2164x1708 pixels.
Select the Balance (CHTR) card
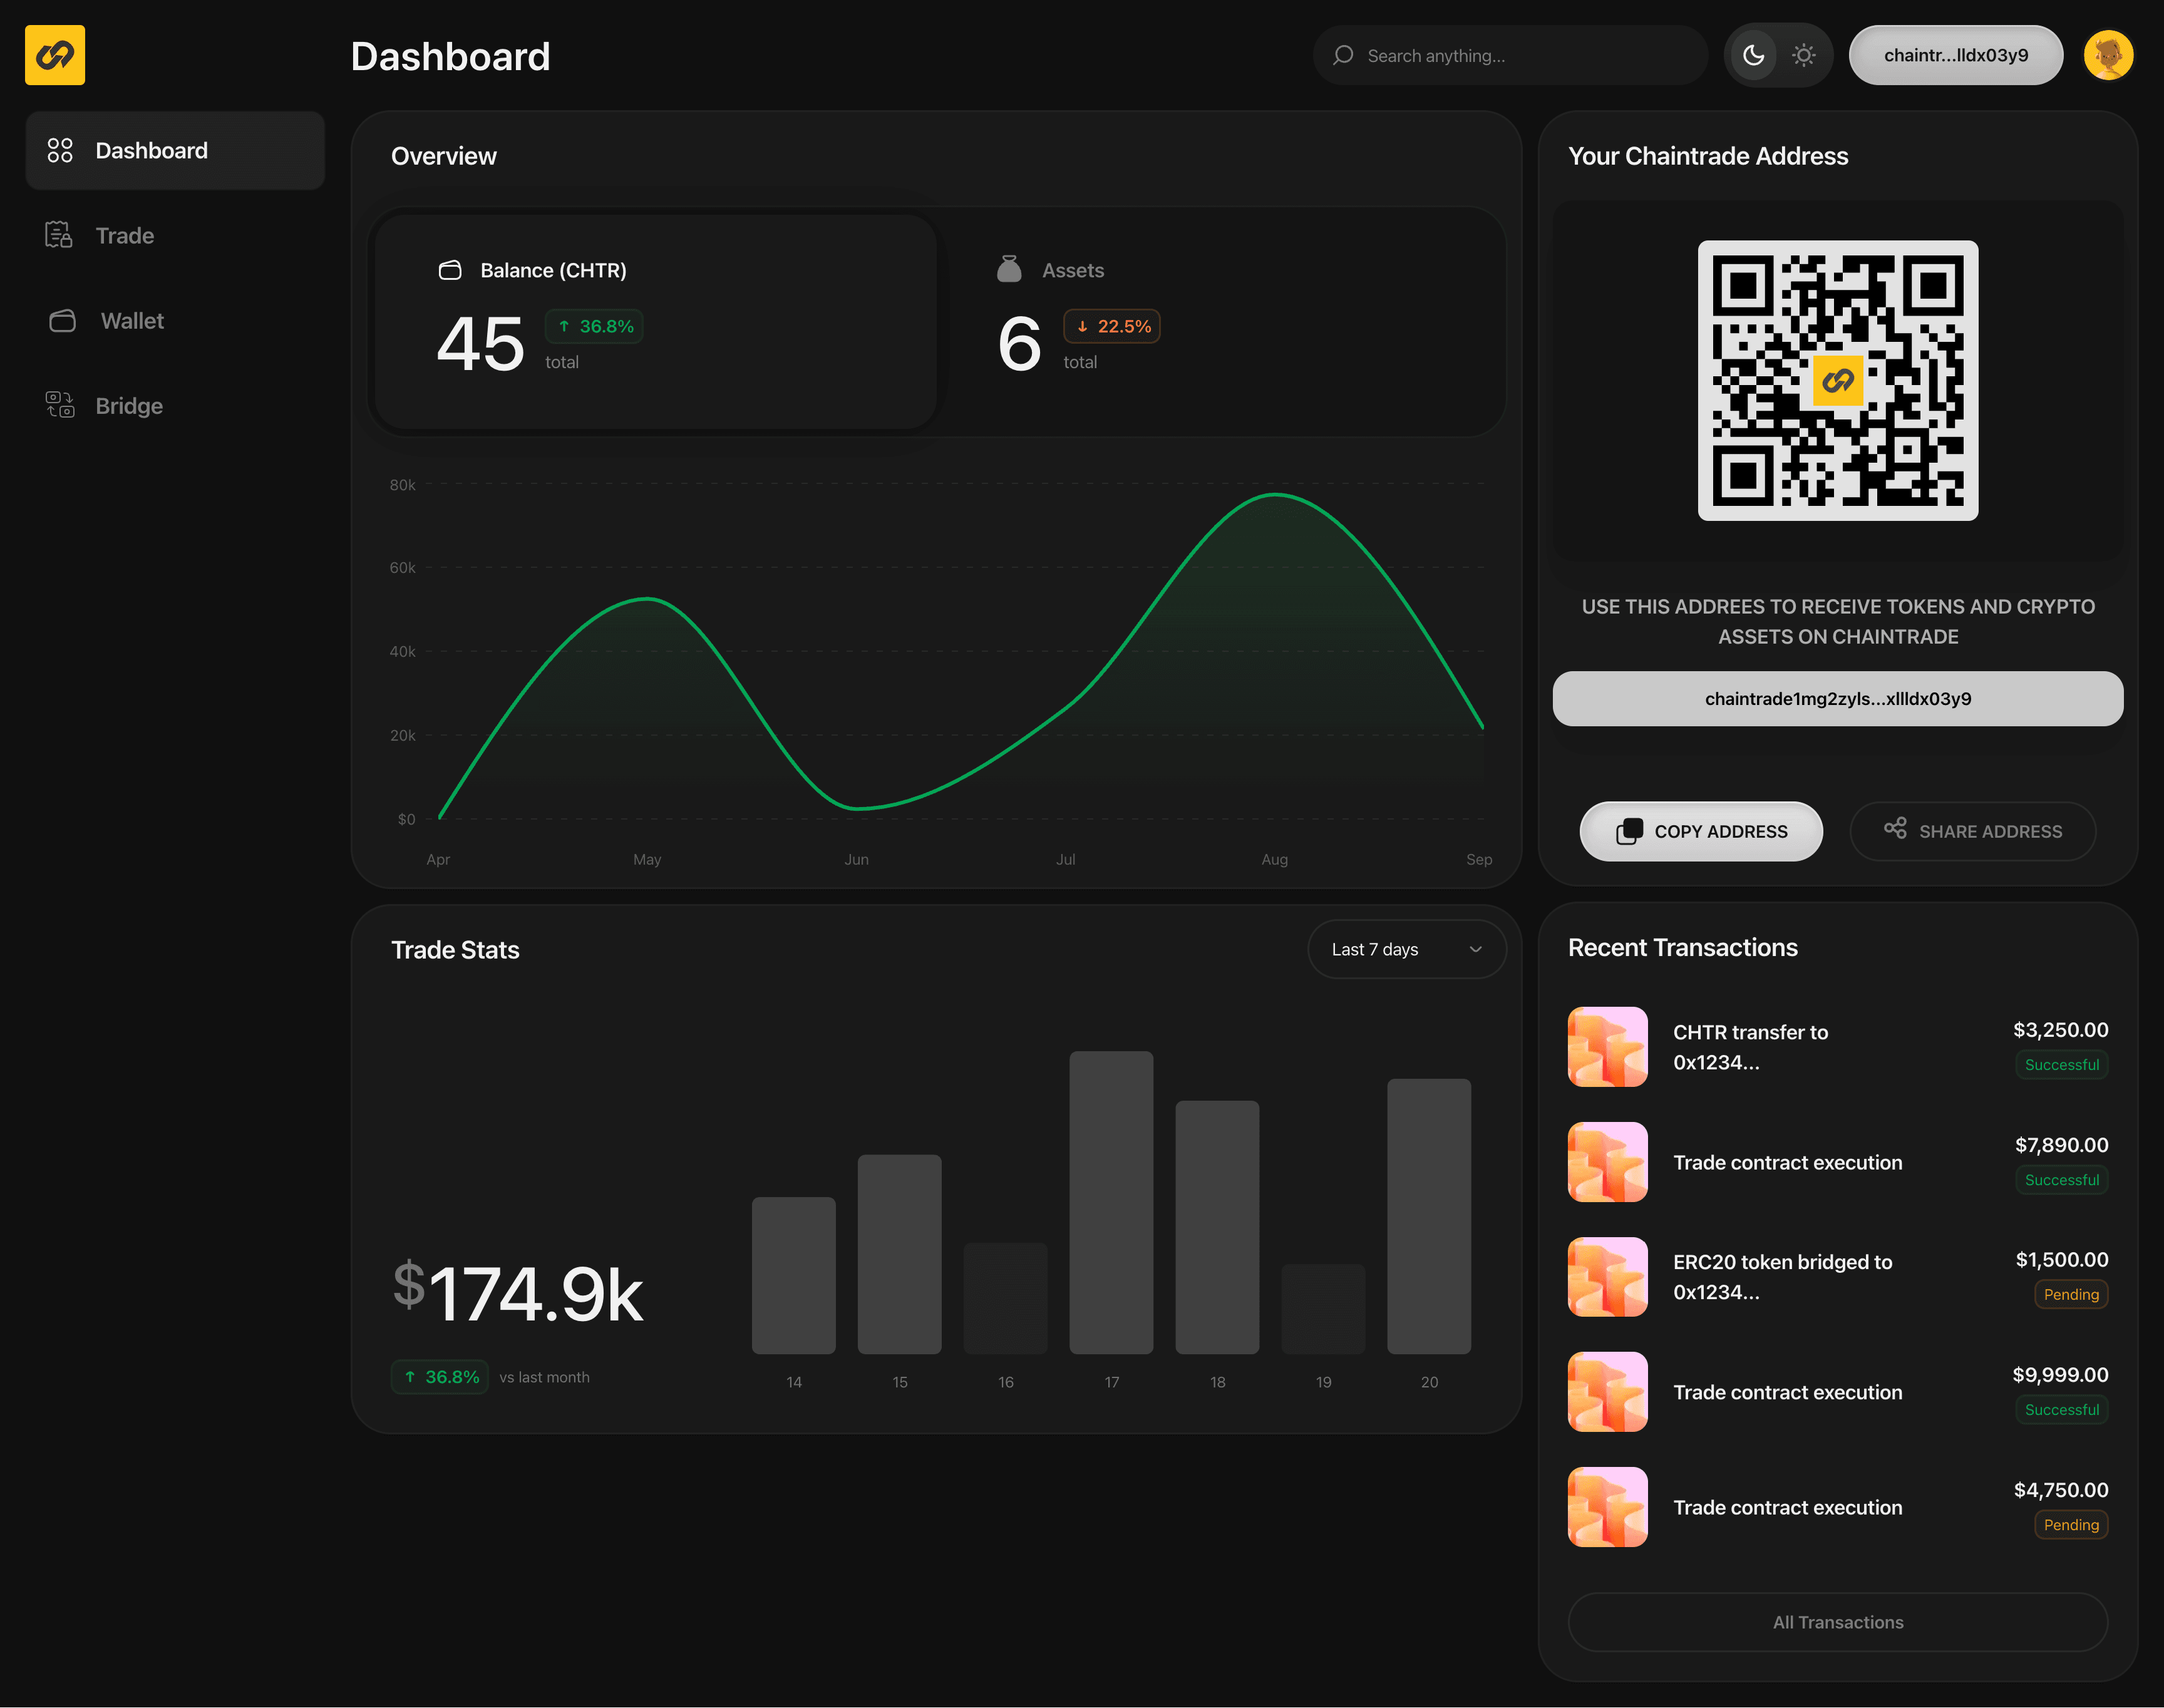tap(656, 322)
